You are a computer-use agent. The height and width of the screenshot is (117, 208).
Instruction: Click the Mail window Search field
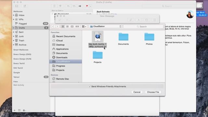(168, 6)
